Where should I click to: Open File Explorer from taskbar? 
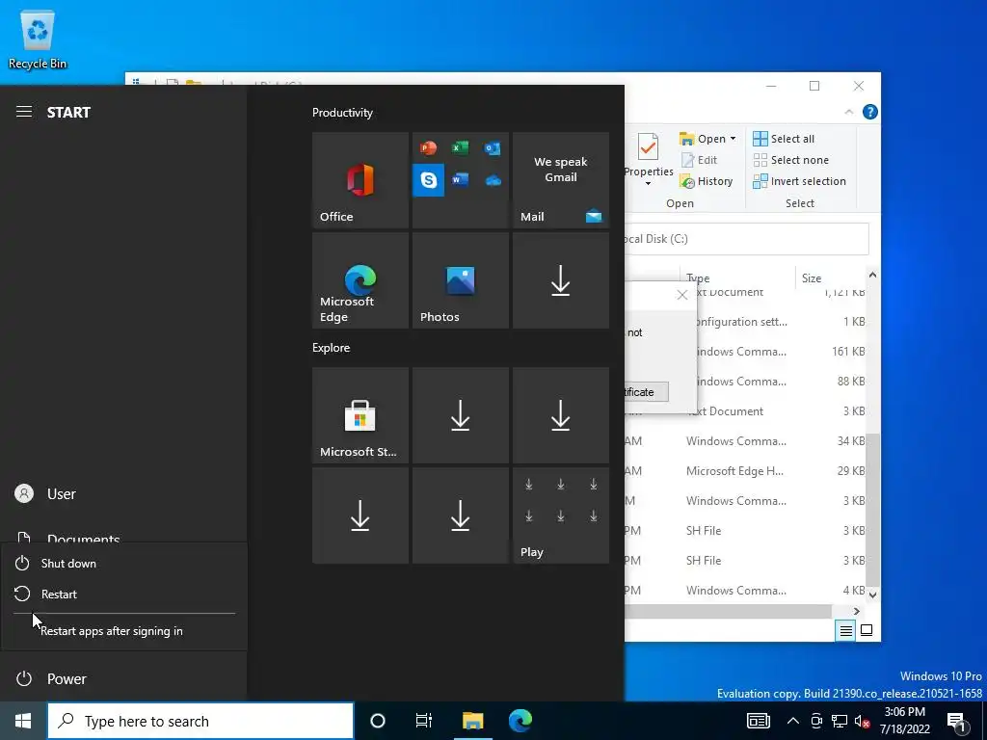(x=472, y=721)
